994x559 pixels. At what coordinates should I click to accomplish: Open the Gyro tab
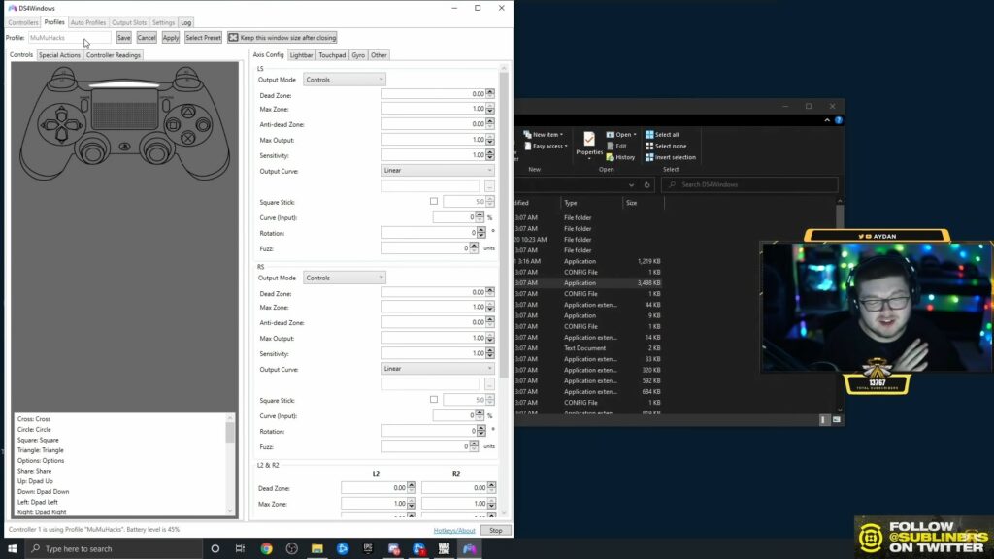click(x=358, y=55)
